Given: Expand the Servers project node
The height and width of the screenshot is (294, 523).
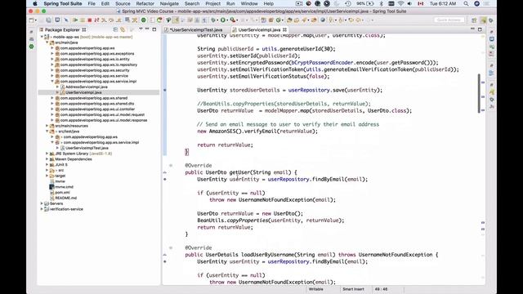Looking at the screenshot, I should click(x=42, y=203).
